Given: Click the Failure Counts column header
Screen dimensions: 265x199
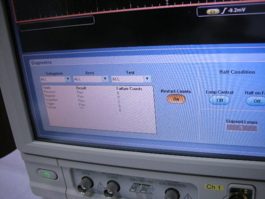Looking at the screenshot, I should 129,89.
